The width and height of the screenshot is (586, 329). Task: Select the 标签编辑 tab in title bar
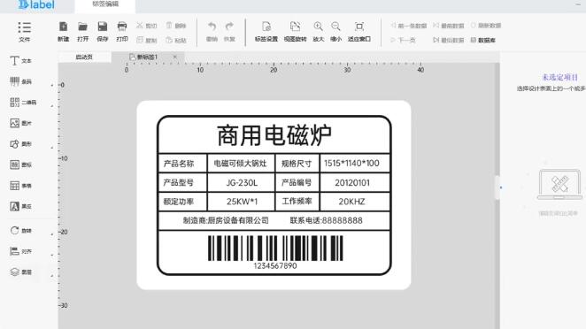(105, 4)
